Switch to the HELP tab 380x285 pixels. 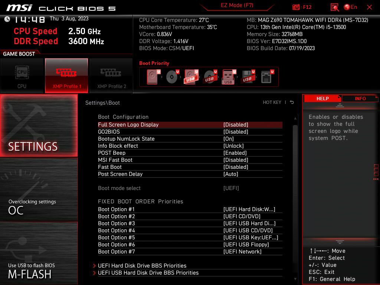pos(322,98)
